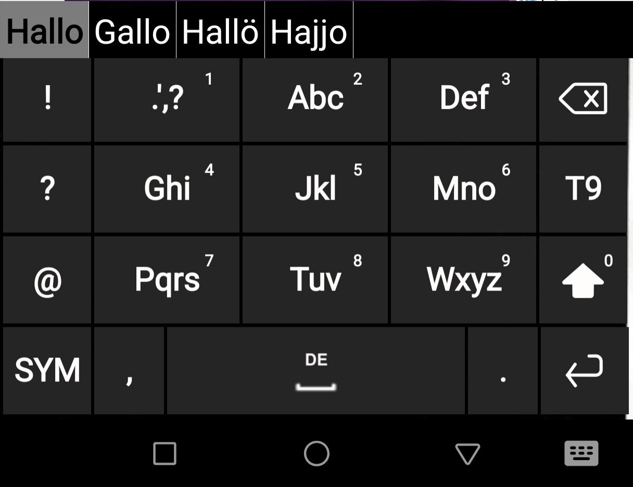Tap the Mno 6 key
Screen dimensions: 633x487
464,188
